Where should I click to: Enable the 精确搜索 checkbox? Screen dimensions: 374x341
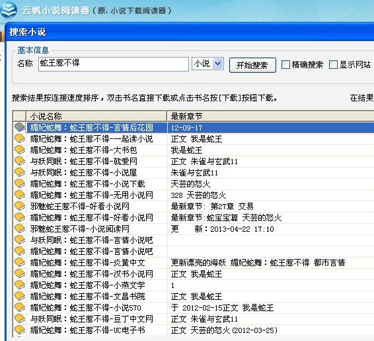[x=285, y=64]
